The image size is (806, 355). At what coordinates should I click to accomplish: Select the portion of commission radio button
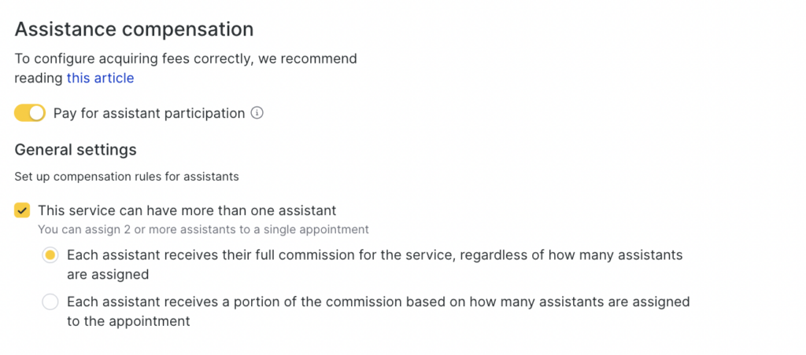coord(50,302)
